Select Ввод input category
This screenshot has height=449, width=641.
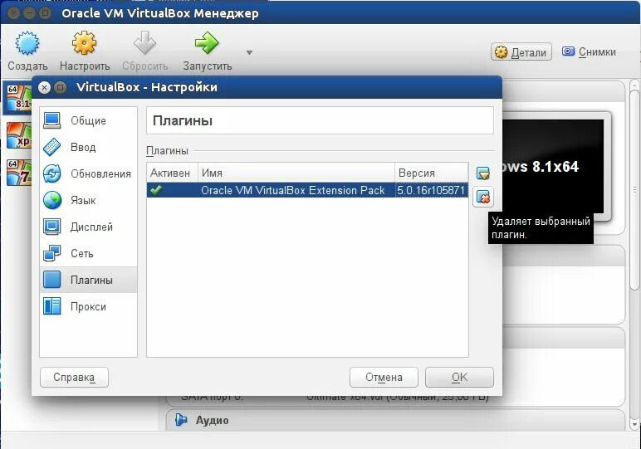[88, 147]
